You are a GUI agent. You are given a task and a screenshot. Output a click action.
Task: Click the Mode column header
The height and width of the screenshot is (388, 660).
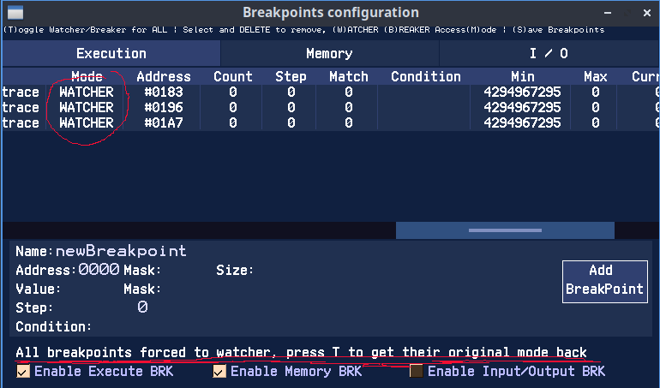87,76
